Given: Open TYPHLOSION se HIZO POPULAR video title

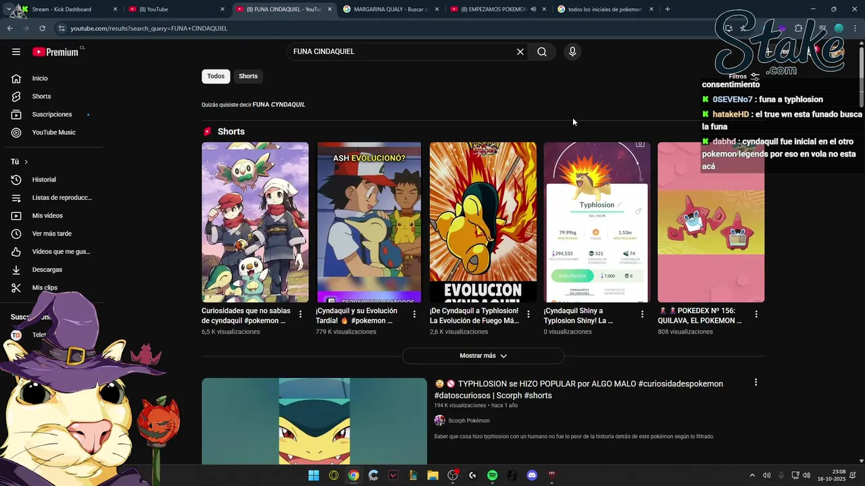Looking at the screenshot, I should pos(578,389).
